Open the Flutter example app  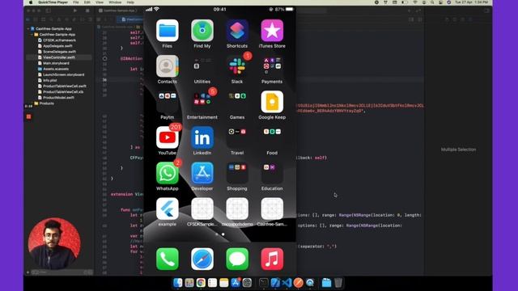[x=168, y=209]
